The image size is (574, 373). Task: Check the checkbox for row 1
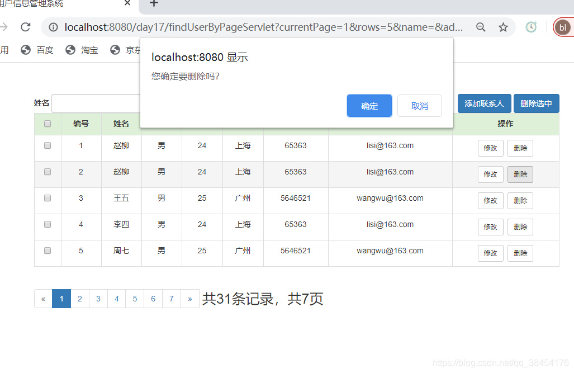point(48,145)
